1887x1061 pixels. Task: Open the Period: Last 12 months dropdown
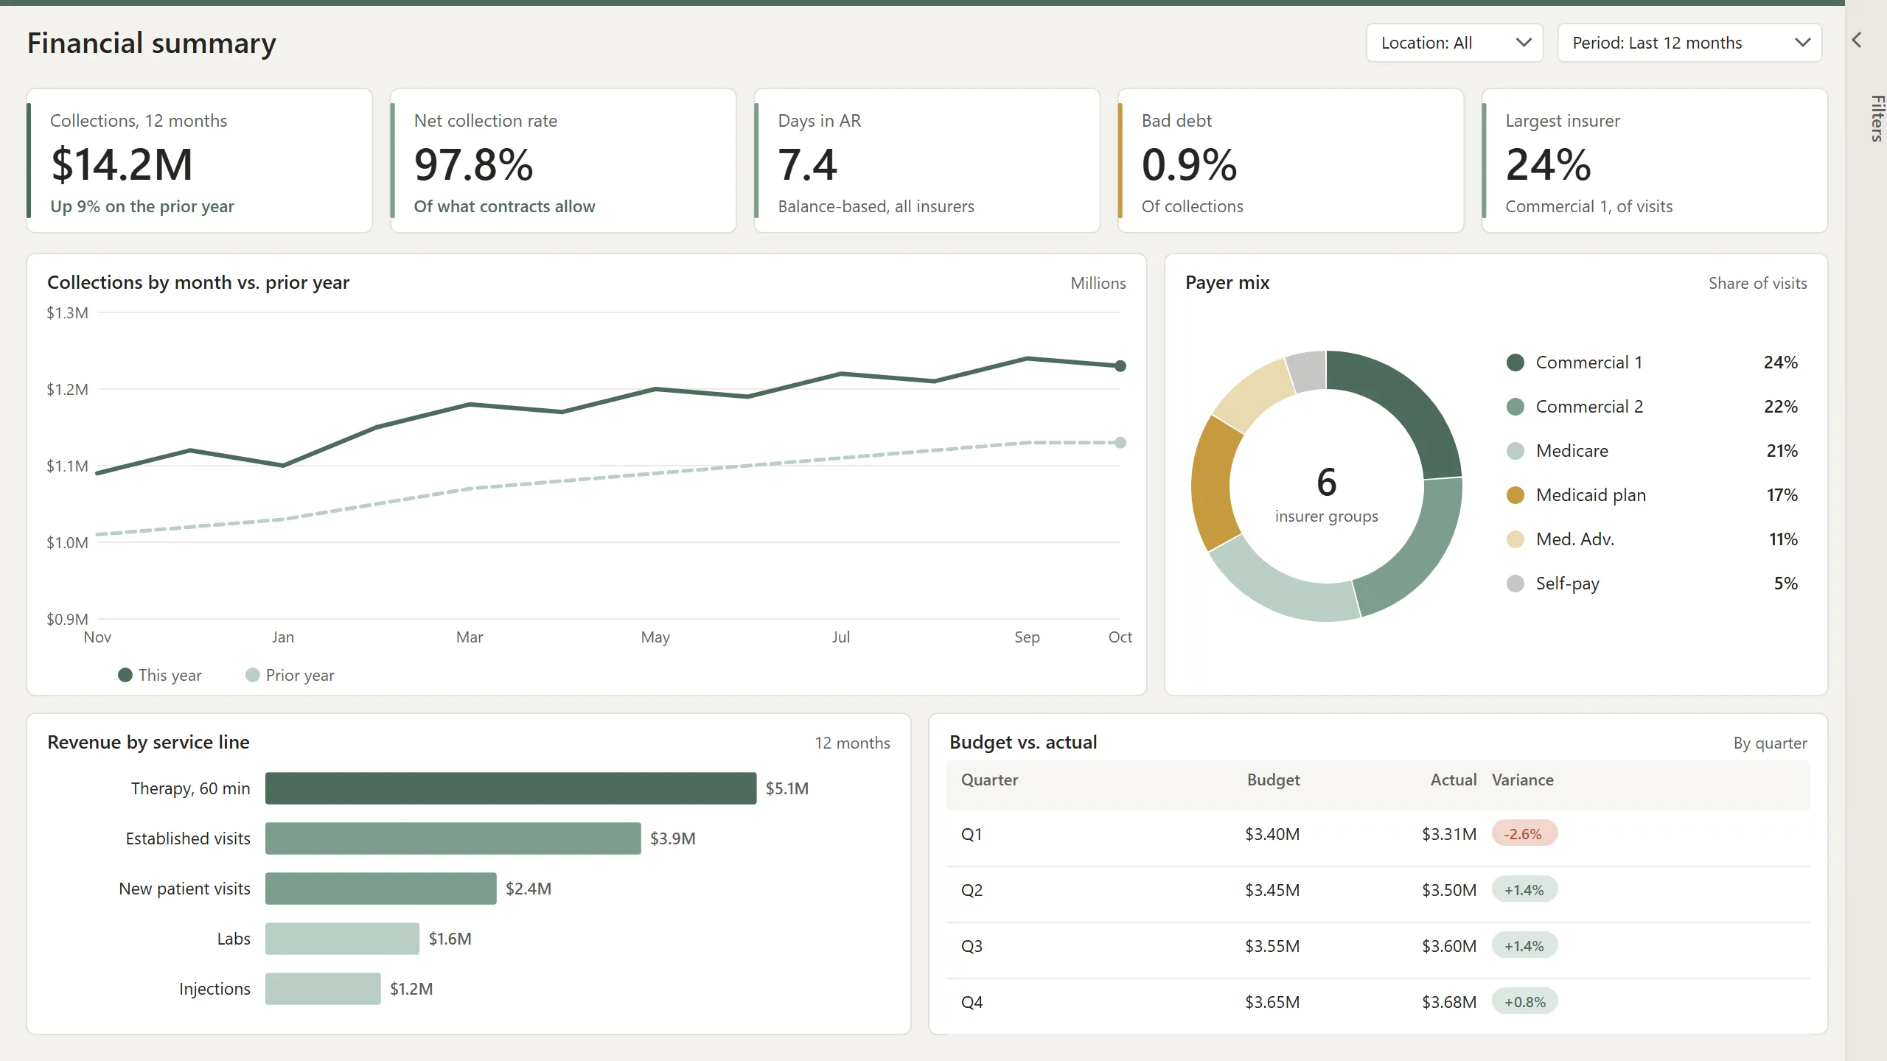tap(1689, 43)
